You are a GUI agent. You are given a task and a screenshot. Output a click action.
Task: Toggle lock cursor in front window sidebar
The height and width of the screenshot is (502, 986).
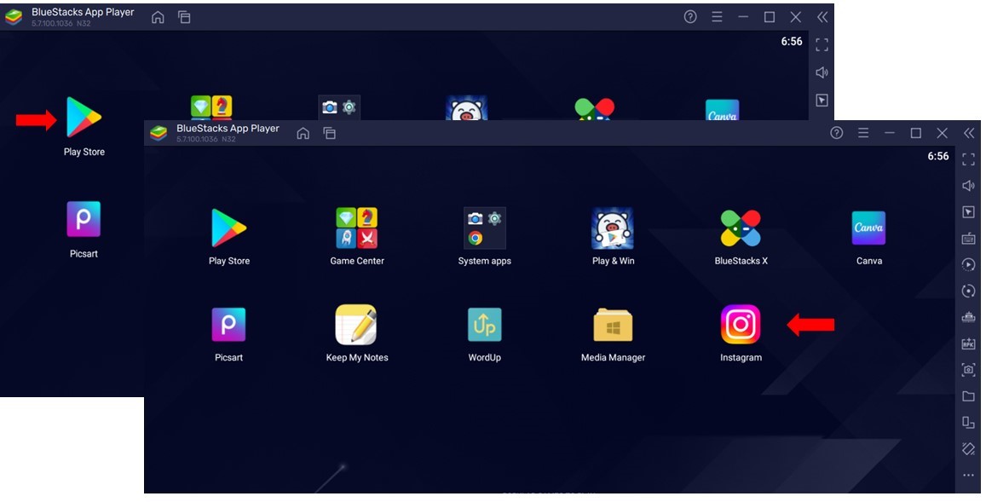click(x=968, y=212)
